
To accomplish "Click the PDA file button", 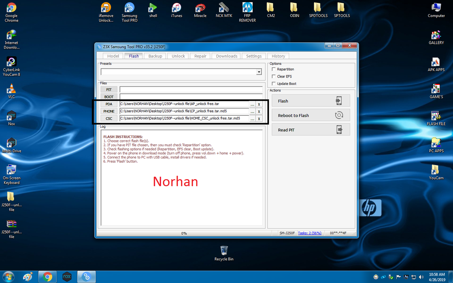I will pyautogui.click(x=109, y=104).
